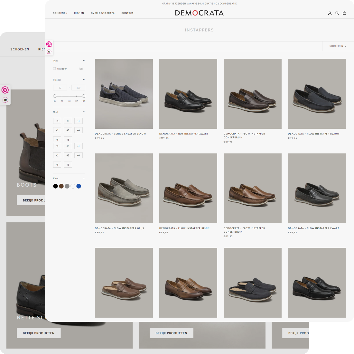Open the account icon in the header

point(330,13)
